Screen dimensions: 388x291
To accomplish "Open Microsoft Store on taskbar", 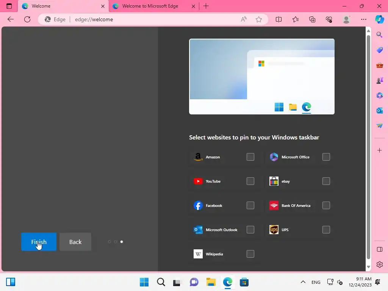I will (x=244, y=282).
